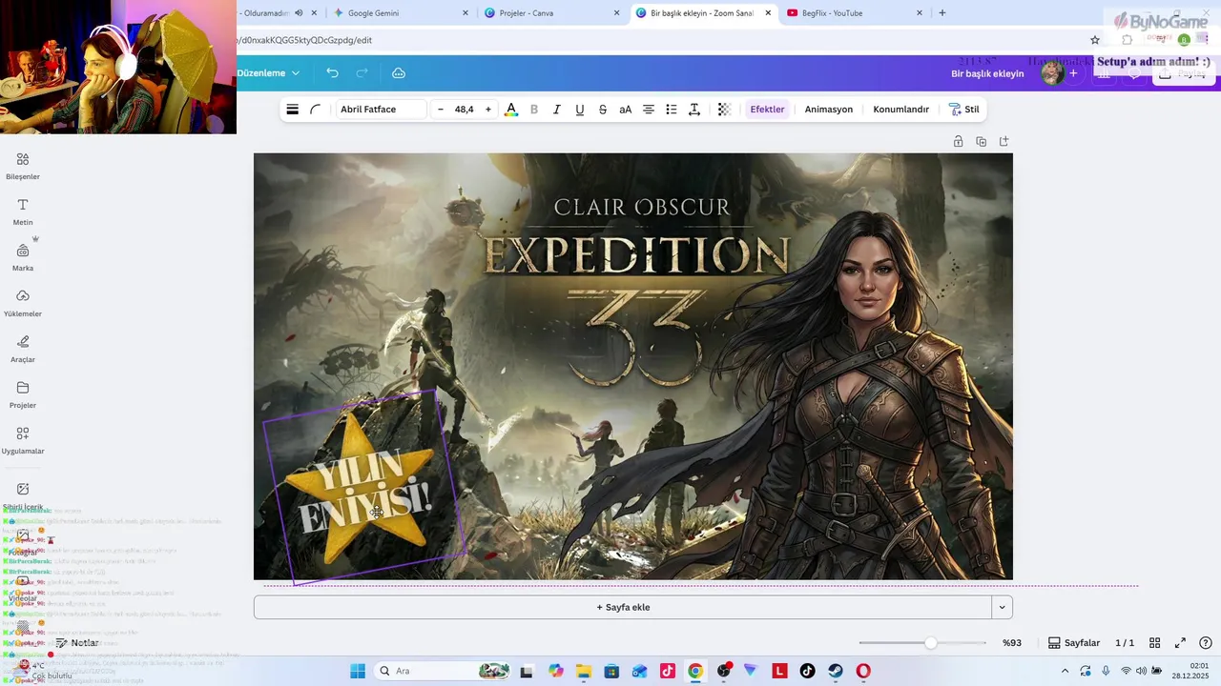Toggle strikethrough formatting
Screen dimensions: 1221x686
point(603,110)
